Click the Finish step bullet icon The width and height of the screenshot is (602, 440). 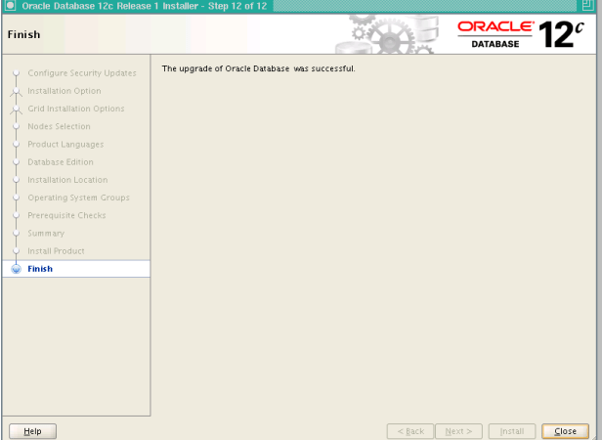pos(16,269)
